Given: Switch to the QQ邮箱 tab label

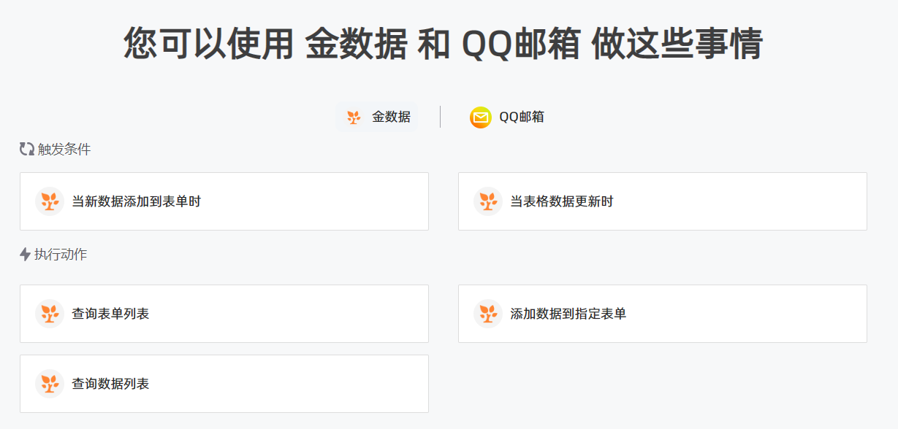Looking at the screenshot, I should click(x=522, y=117).
